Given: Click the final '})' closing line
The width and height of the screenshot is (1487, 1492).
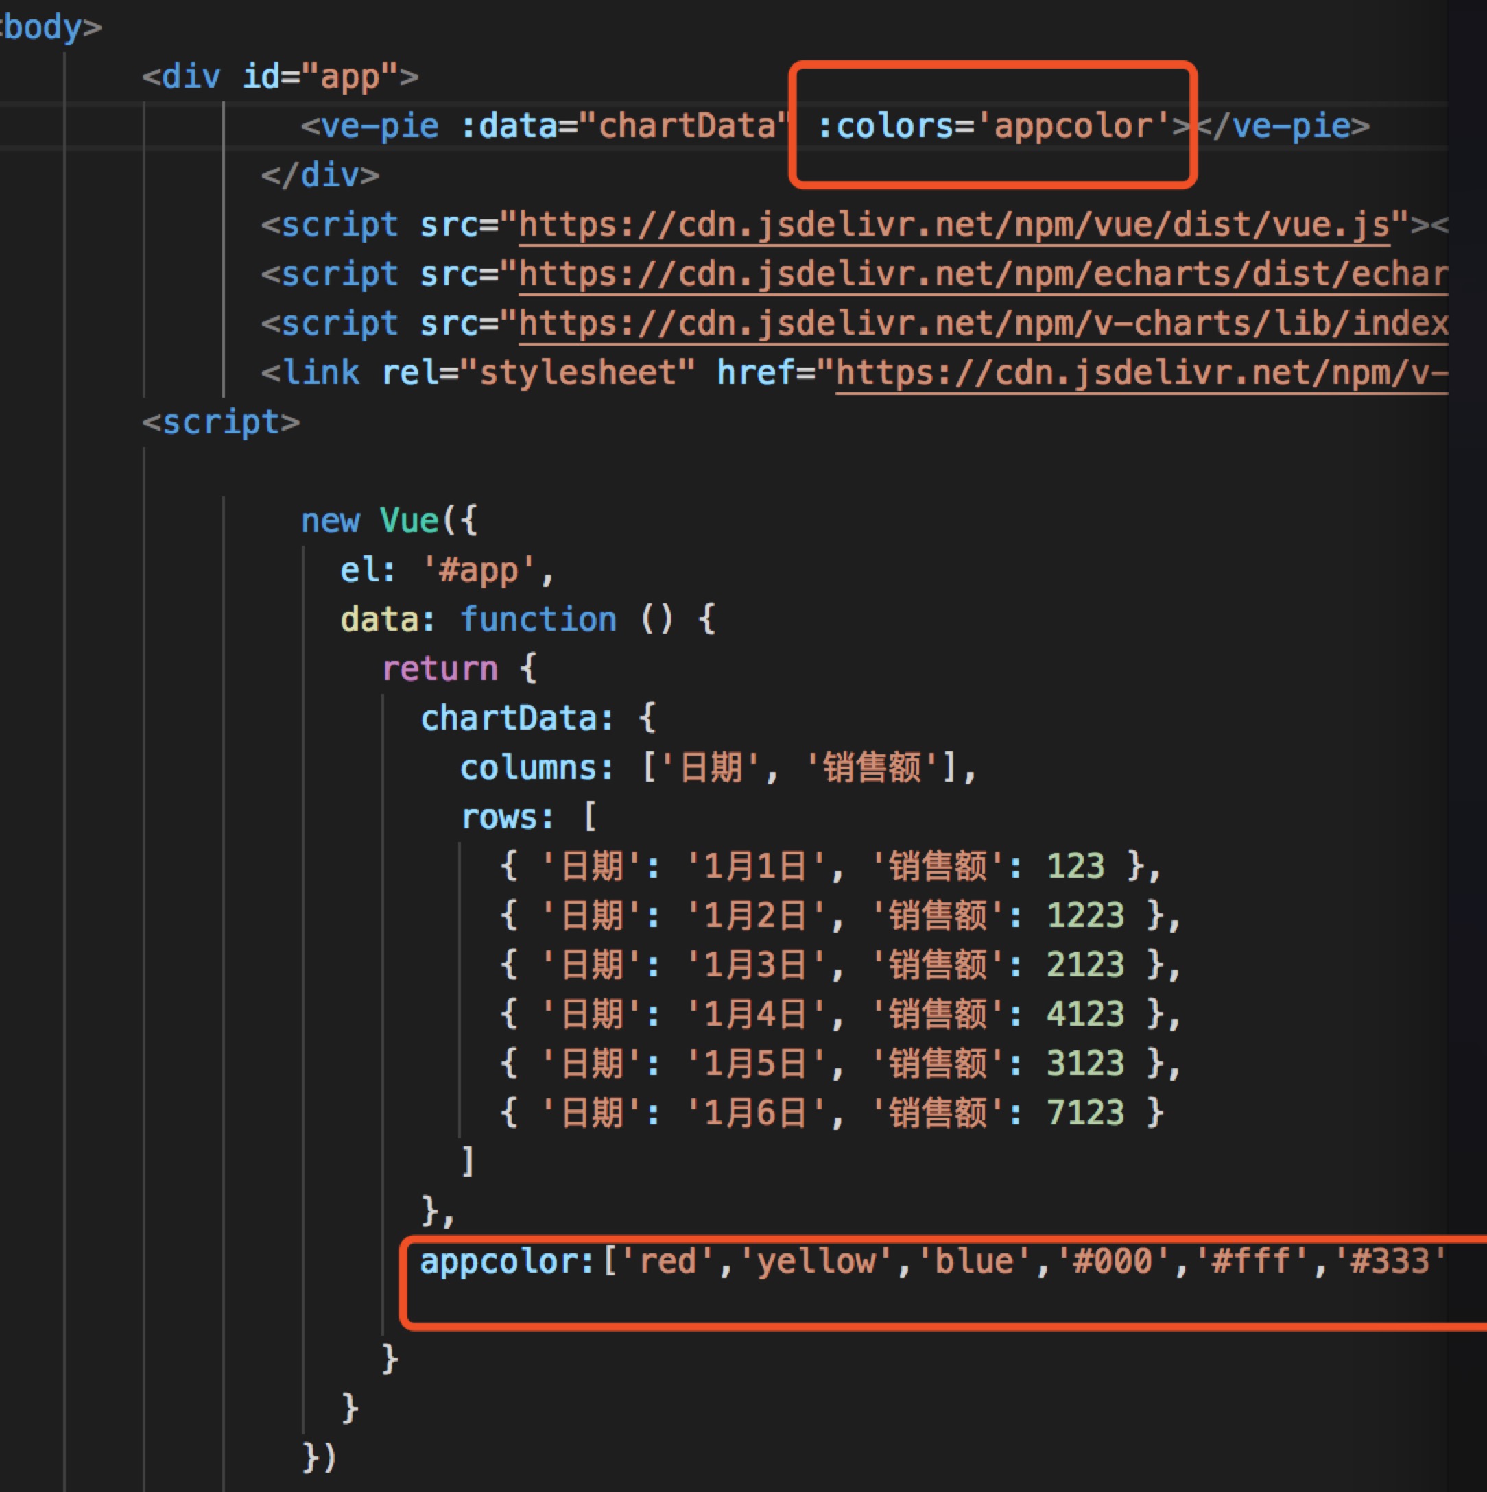Looking at the screenshot, I should click(x=319, y=1458).
